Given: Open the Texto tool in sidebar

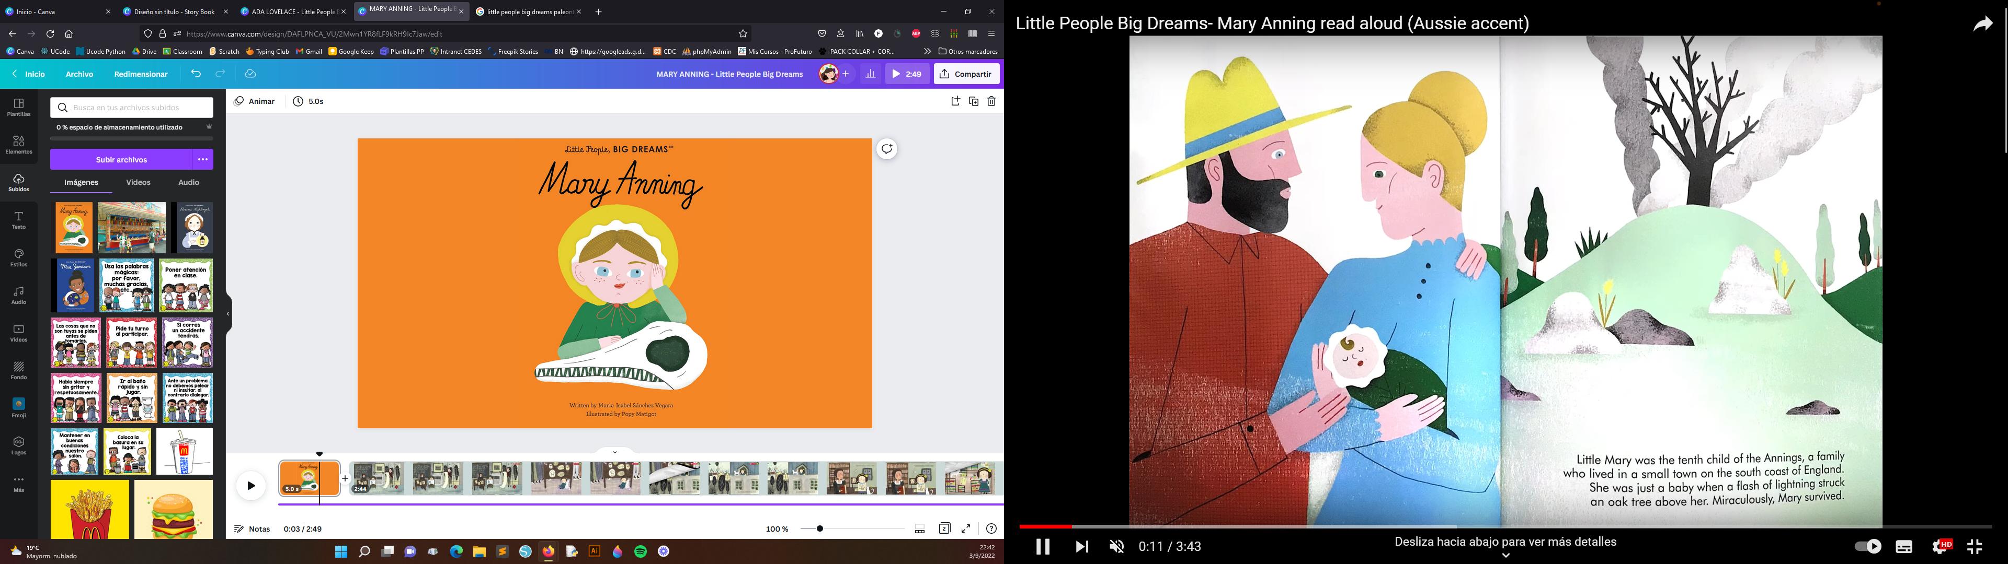Looking at the screenshot, I should [x=19, y=220].
